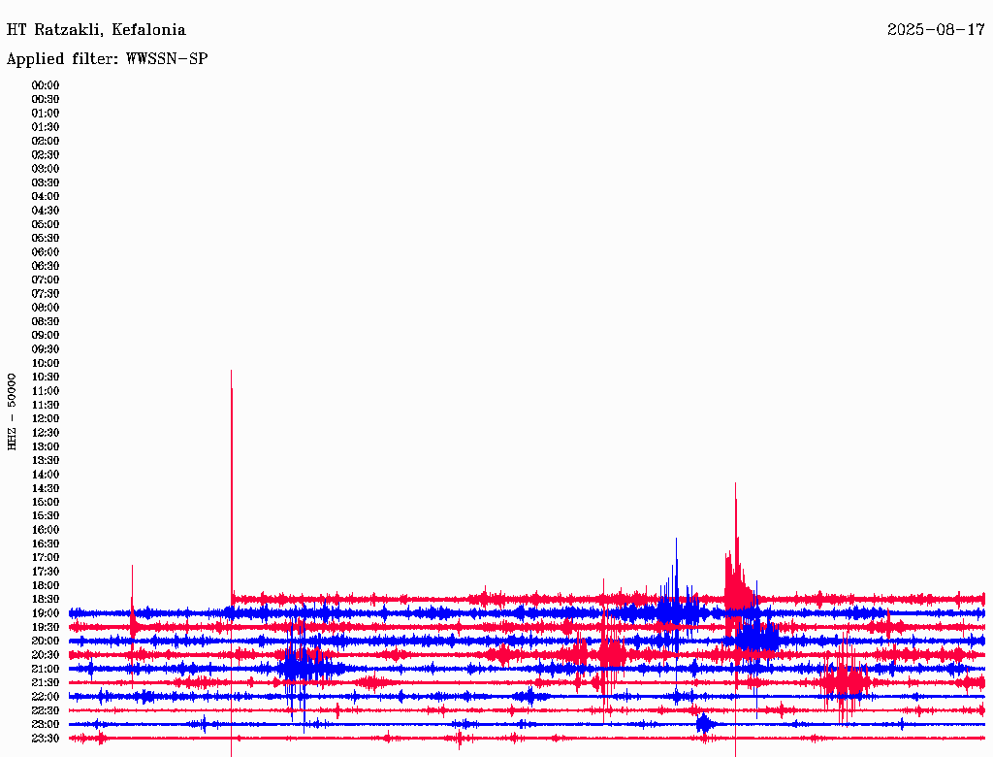Image resolution: width=993 pixels, height=757 pixels.
Task: Click the 16:30 time label
Action: pos(46,544)
